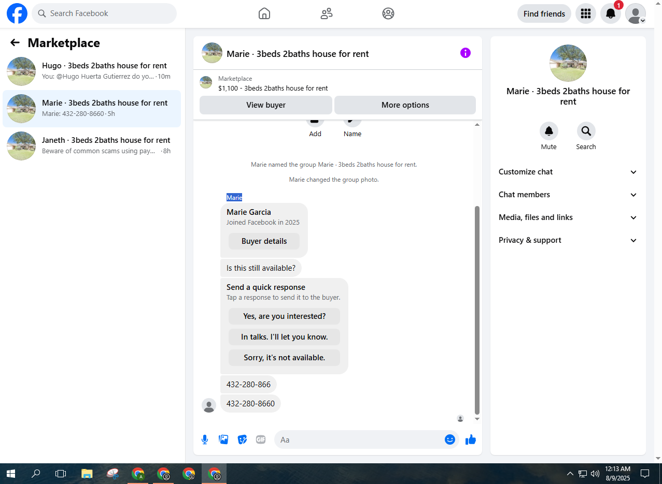Open taskbar volume icon
662x484 pixels.
tap(595, 473)
